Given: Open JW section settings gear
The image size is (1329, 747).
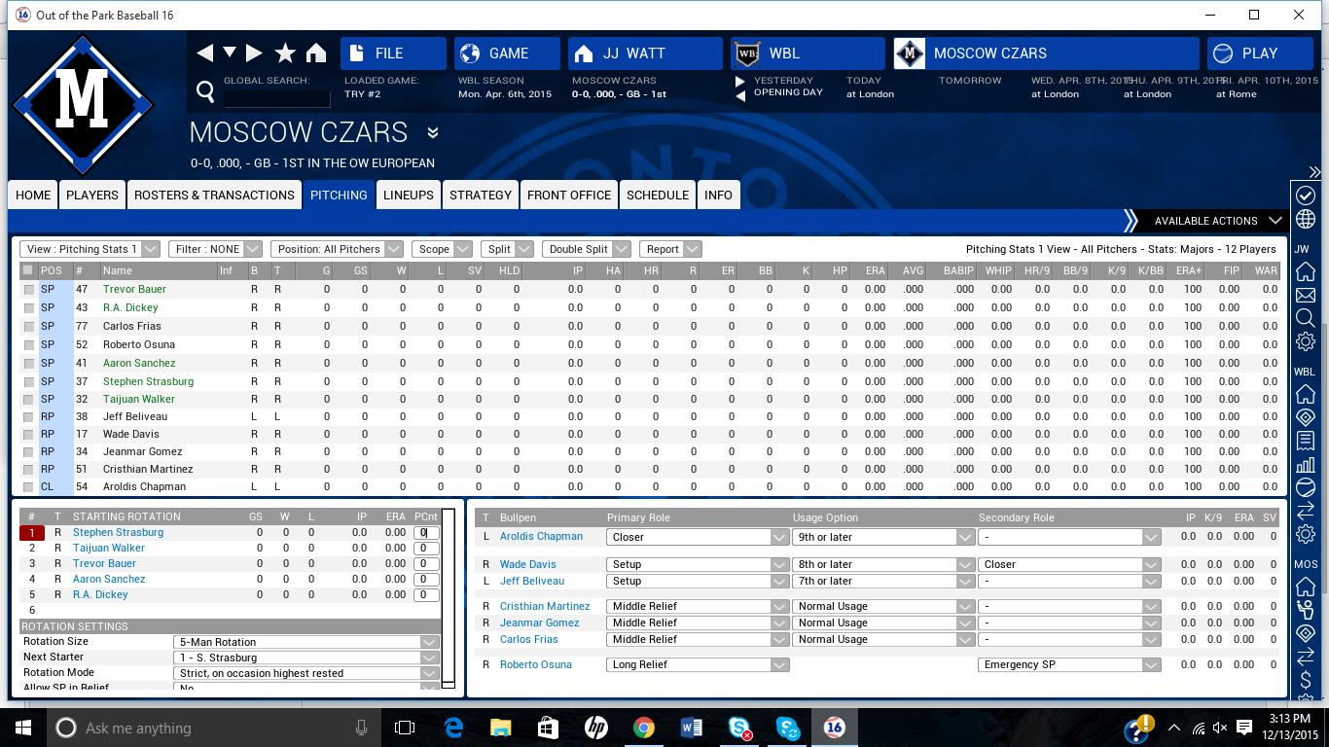Looking at the screenshot, I should click(x=1306, y=341).
